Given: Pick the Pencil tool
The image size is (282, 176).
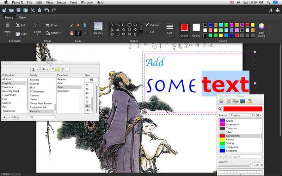Looking at the screenshot, I should coord(72,25).
